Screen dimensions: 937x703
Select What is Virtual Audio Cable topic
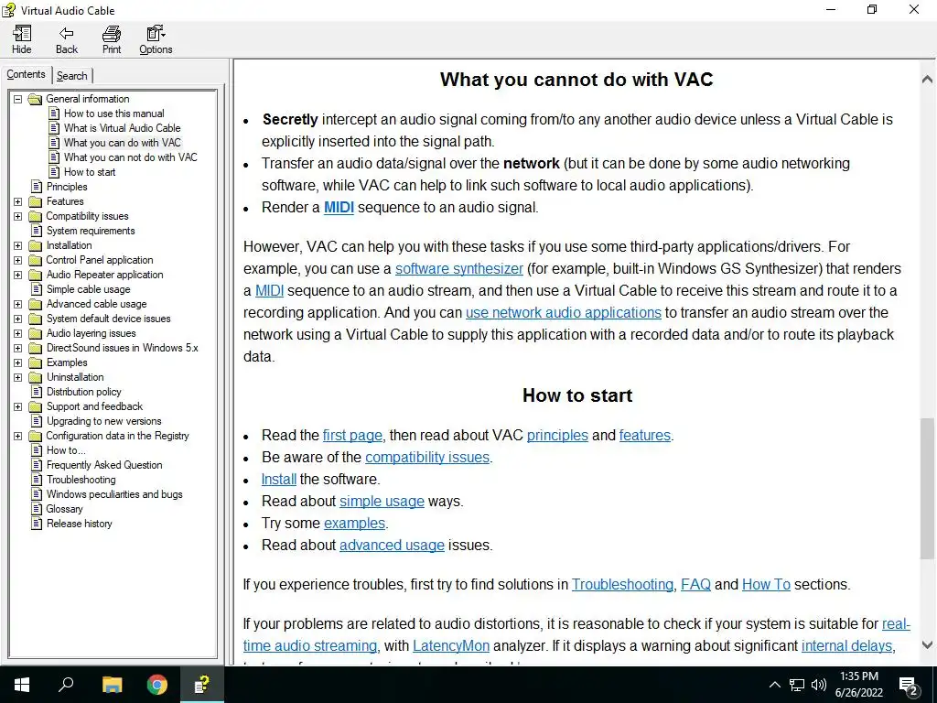(x=122, y=128)
